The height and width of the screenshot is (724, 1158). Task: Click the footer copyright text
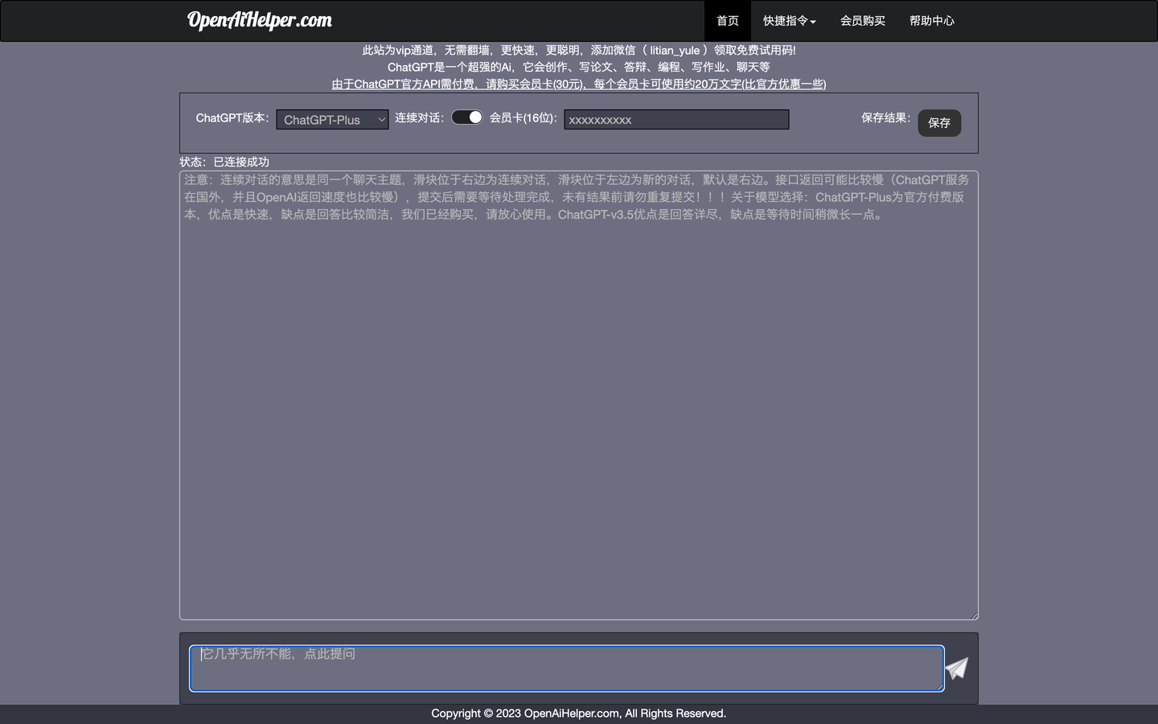coord(578,714)
